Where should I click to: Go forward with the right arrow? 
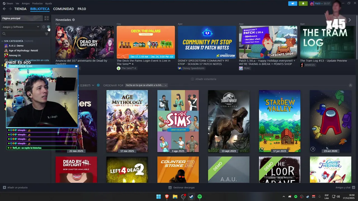pyautogui.click(x=10, y=9)
